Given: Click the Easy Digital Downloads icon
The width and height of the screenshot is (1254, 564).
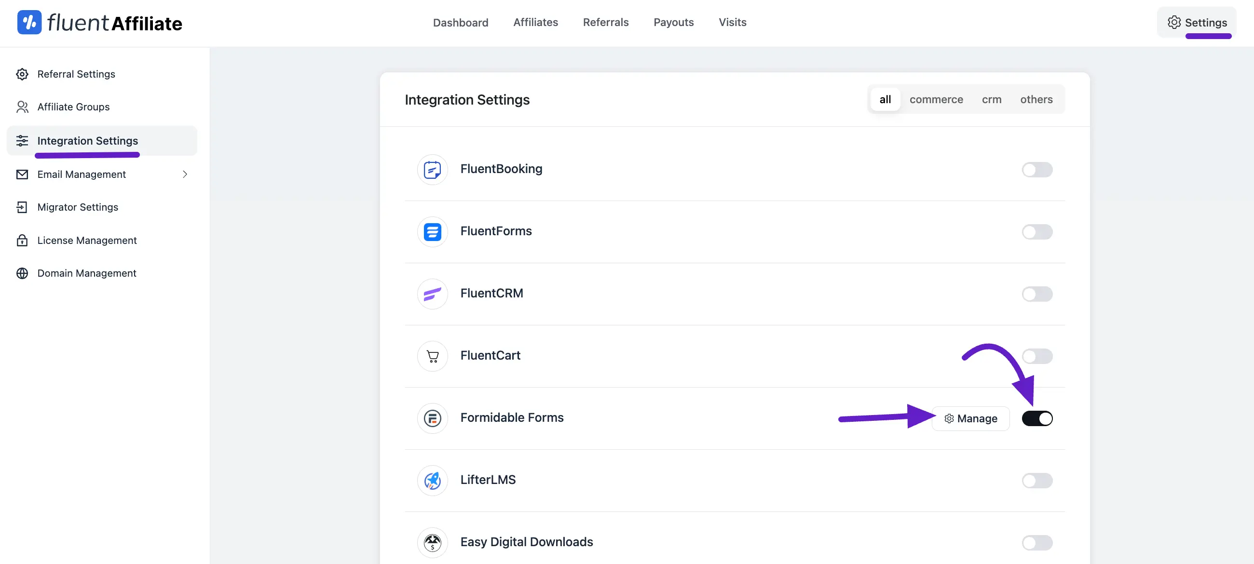Looking at the screenshot, I should coord(432,542).
